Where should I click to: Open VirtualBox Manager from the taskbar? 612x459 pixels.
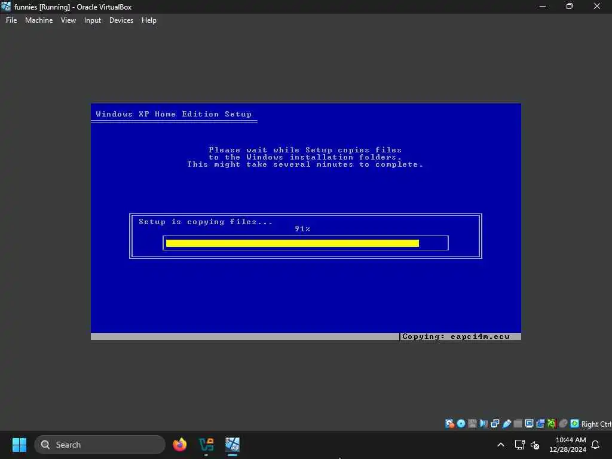point(206,445)
